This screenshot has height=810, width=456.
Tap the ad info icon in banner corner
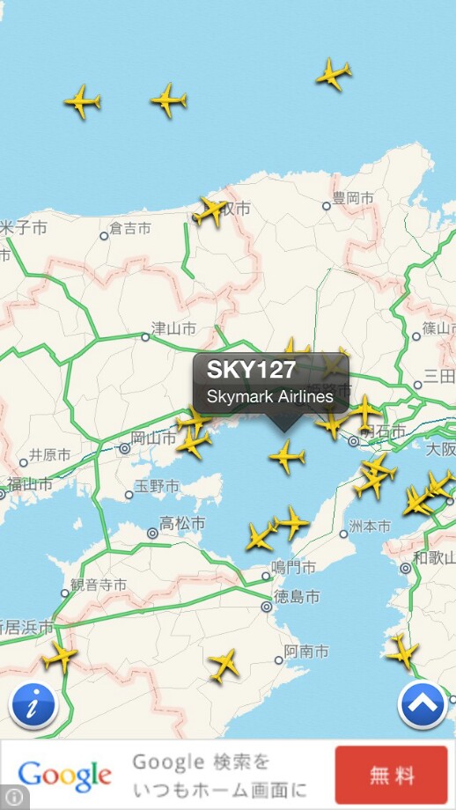(x=13, y=797)
